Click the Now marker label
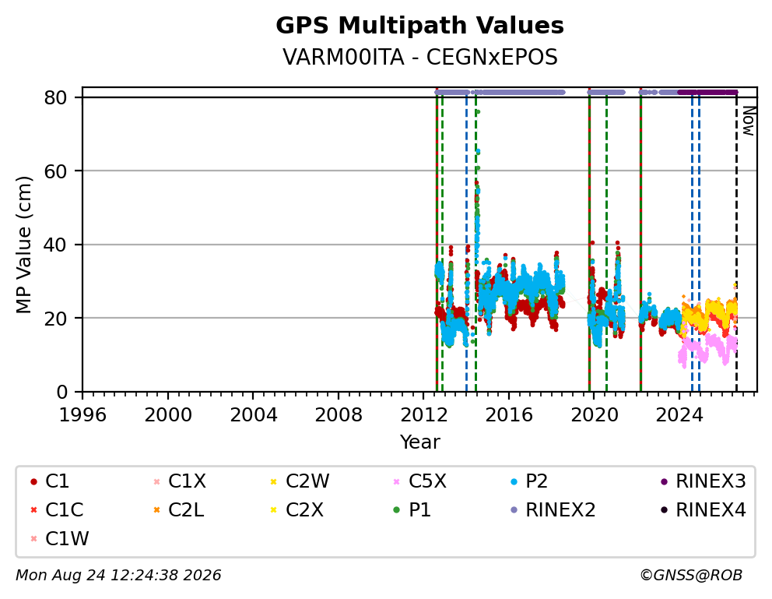Screen dimensions: 772x599 click(x=749, y=122)
